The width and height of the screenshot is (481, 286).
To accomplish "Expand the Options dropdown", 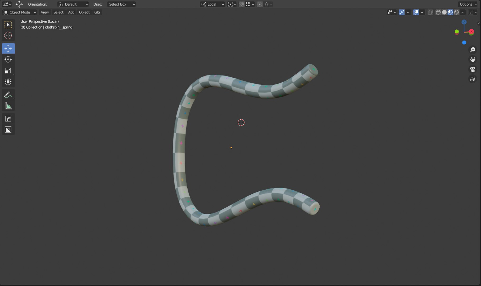I will [468, 4].
